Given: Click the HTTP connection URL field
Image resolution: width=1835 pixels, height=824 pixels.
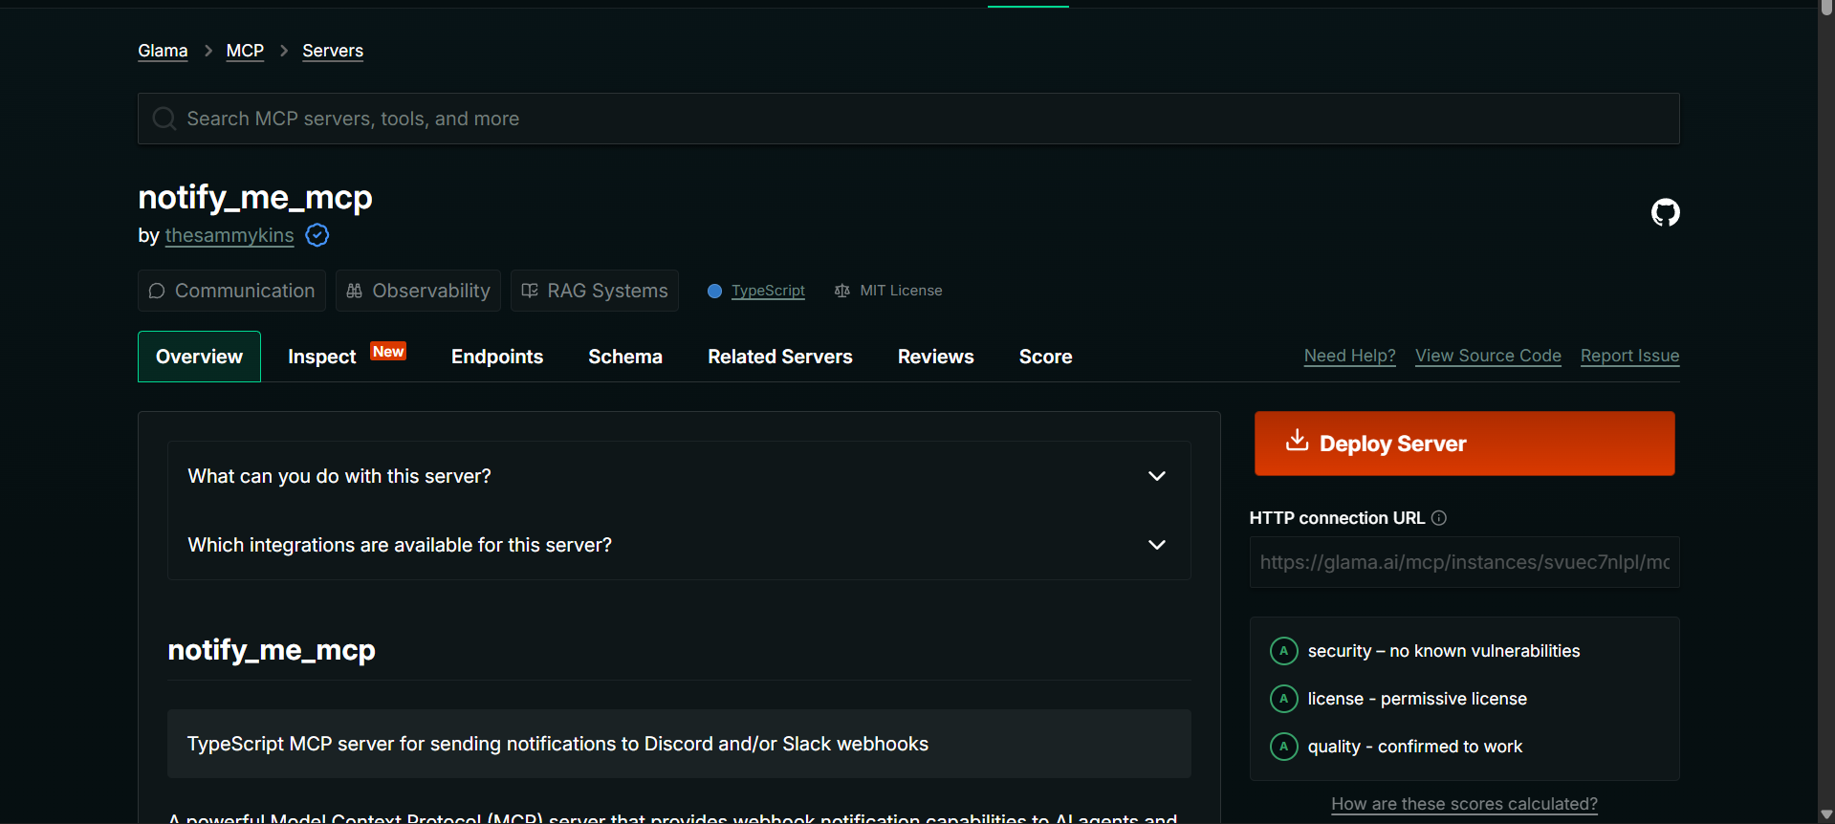Looking at the screenshot, I should click(x=1464, y=562).
